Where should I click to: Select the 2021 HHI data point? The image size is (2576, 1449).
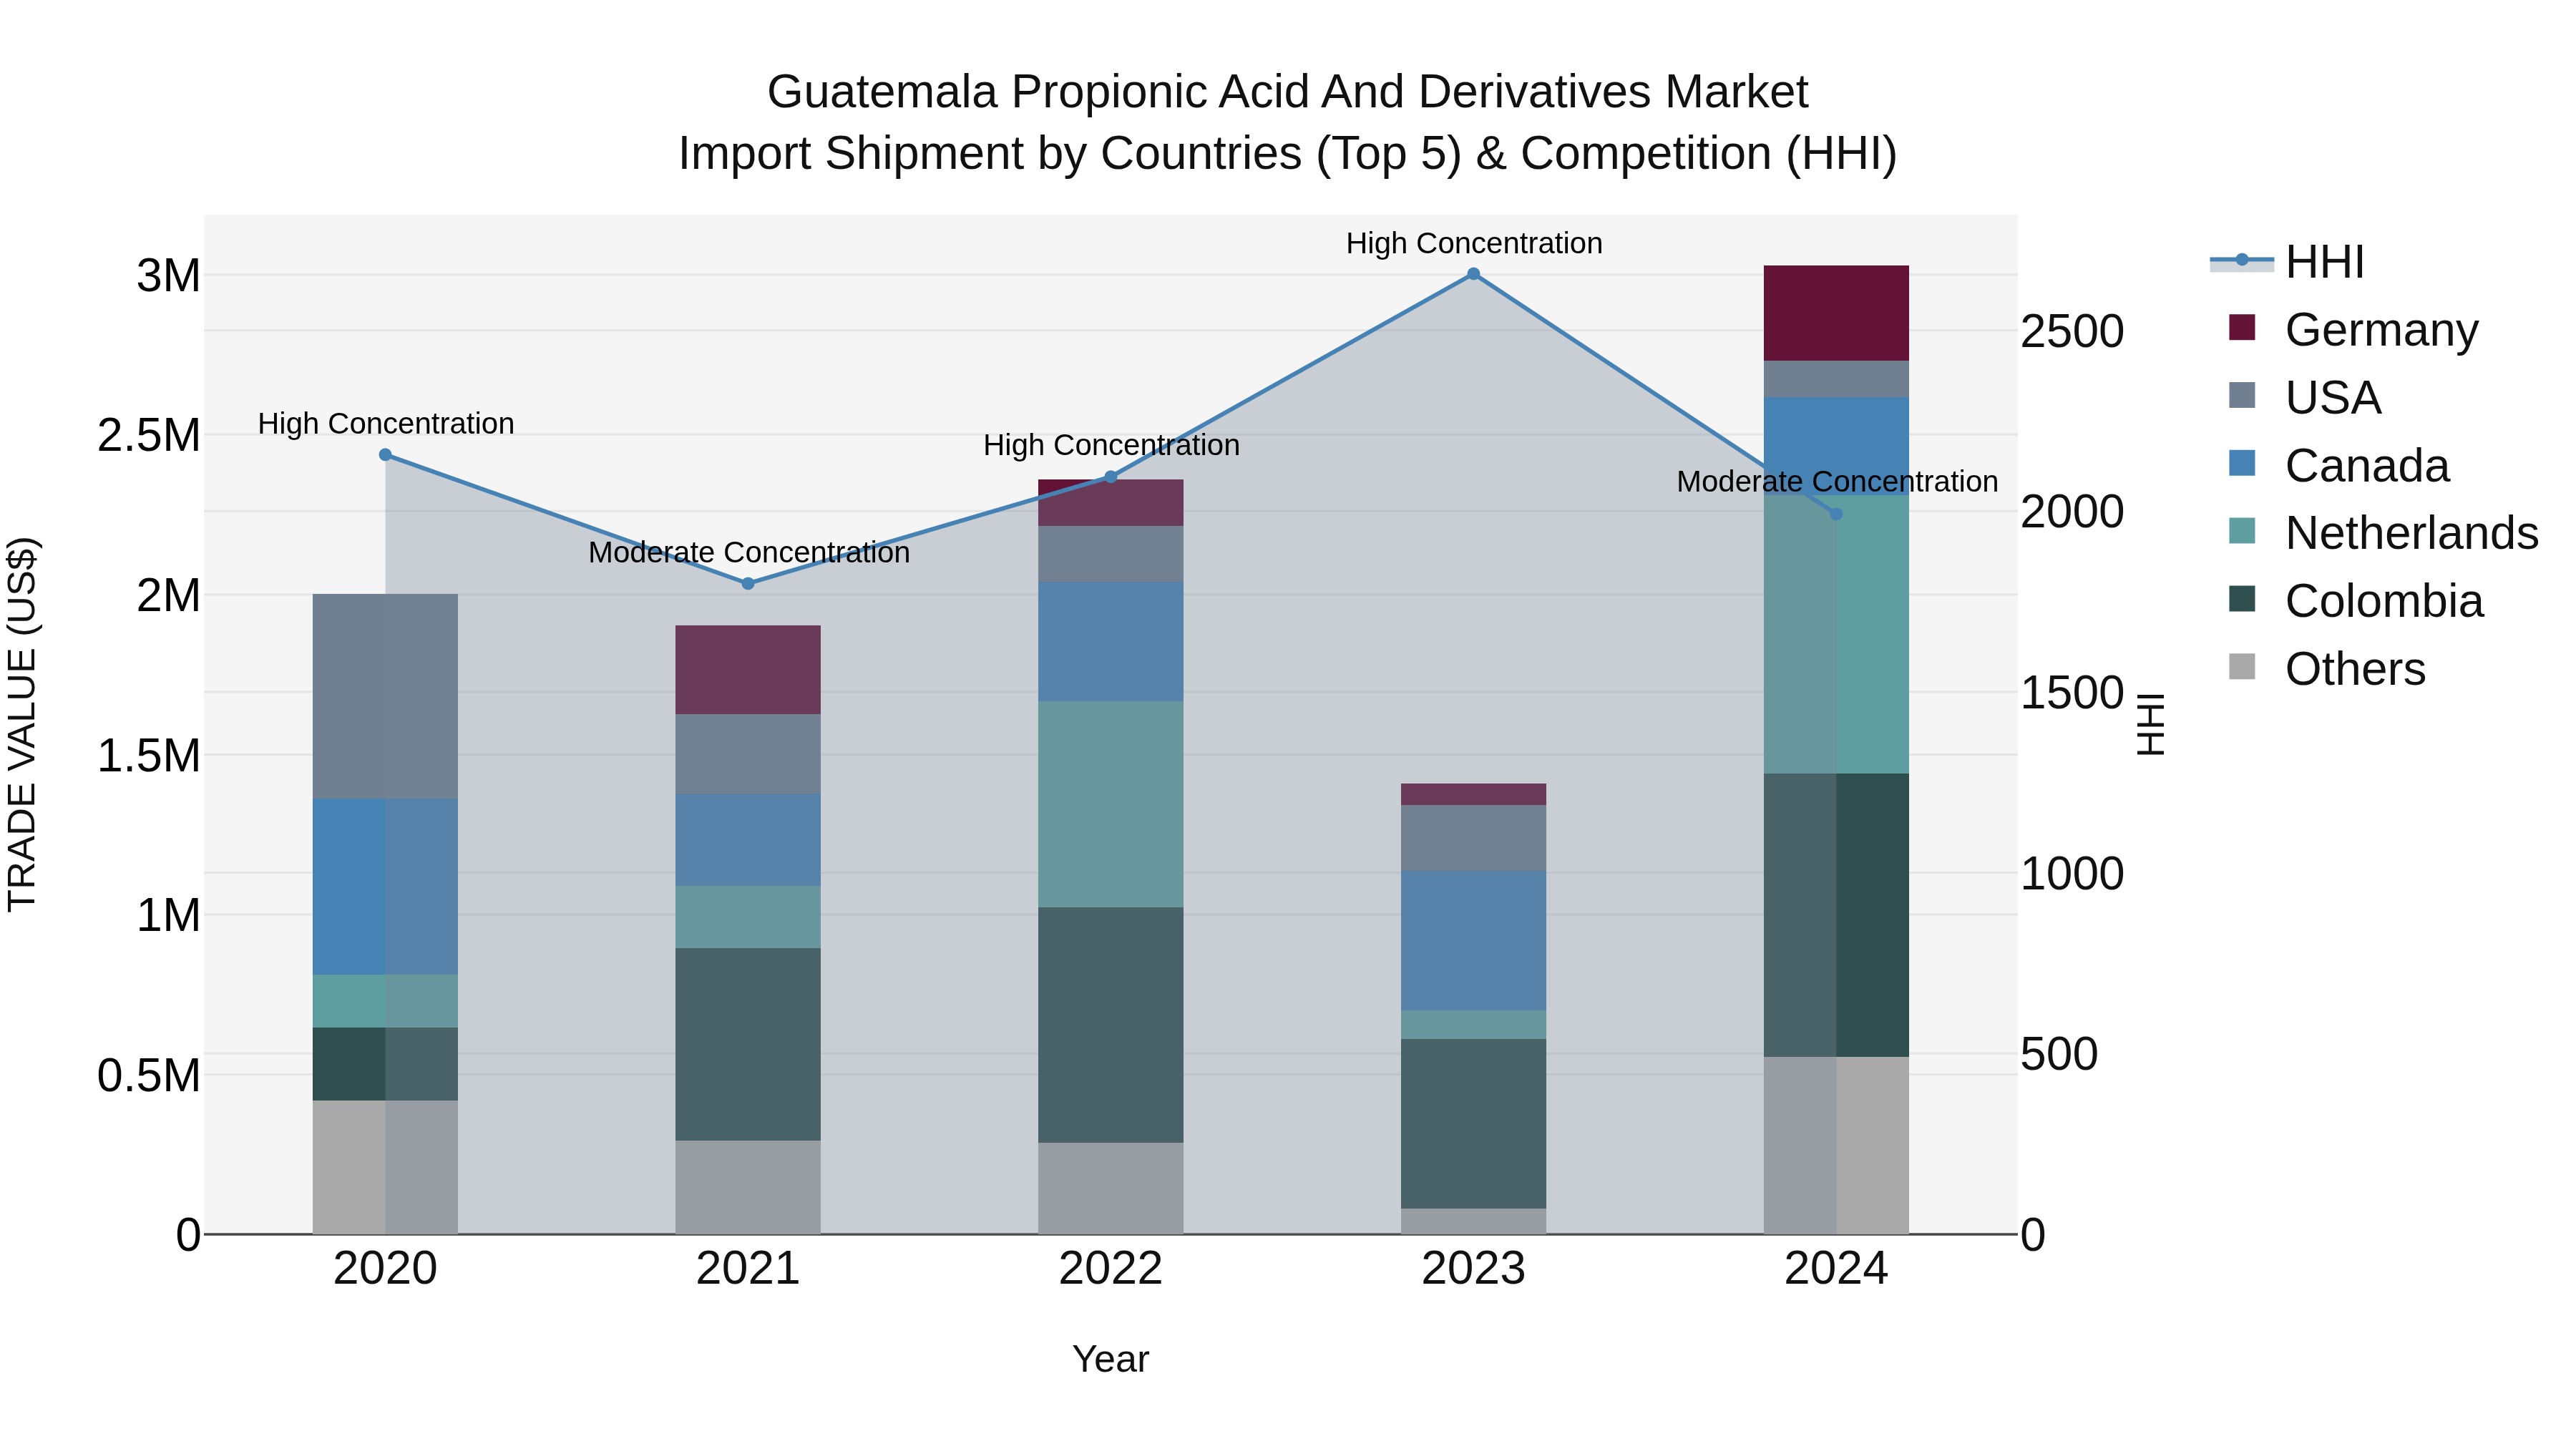pos(748,584)
